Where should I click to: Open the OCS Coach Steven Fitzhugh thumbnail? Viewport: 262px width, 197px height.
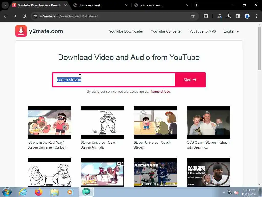tap(208, 122)
